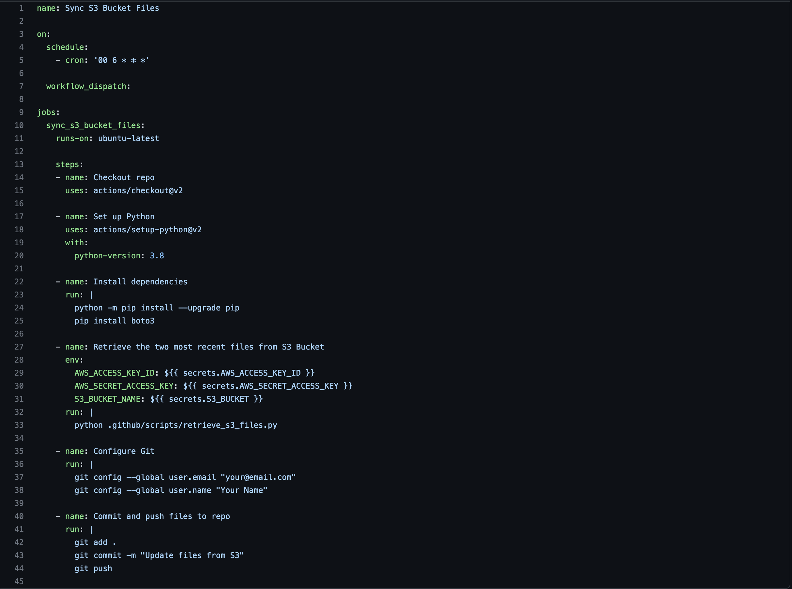The width and height of the screenshot is (792, 589).
Task: Click 'AWS_SECRET_ACCESS_KEY' environment variable key
Action: click(124, 386)
